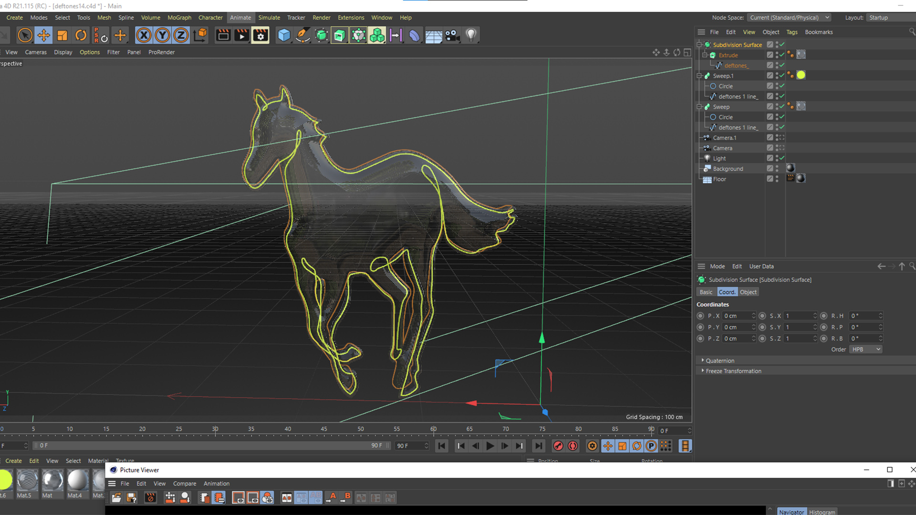916x515 pixels.
Task: Toggle the green enable check for Light
Action: pyautogui.click(x=782, y=158)
